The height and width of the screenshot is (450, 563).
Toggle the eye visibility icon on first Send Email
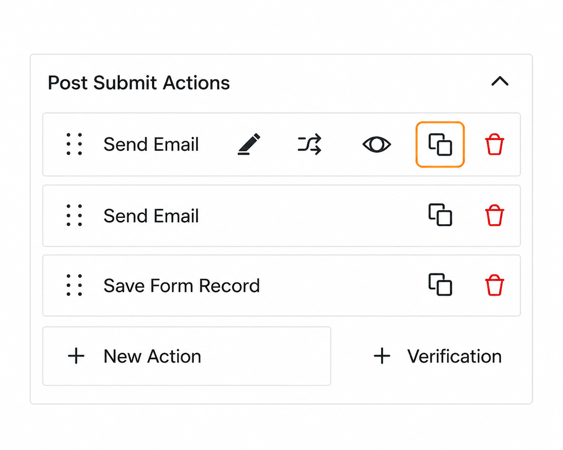click(x=376, y=144)
